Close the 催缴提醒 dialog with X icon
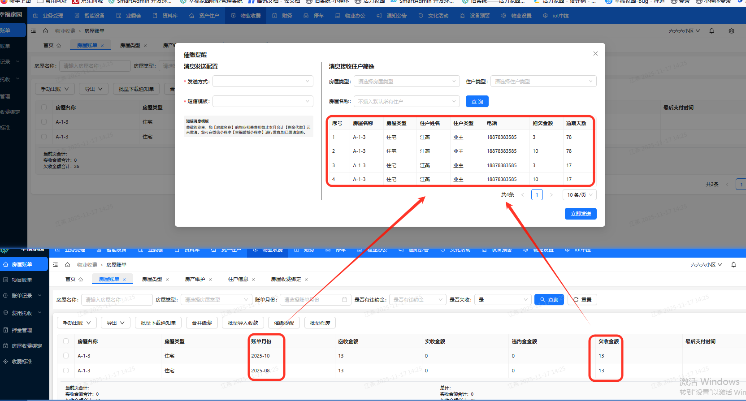This screenshot has height=401, width=746. pos(595,54)
